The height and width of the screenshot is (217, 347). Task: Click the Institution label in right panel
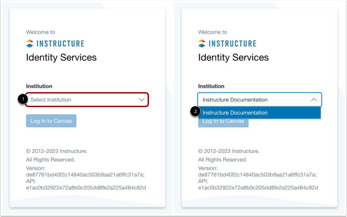click(211, 86)
